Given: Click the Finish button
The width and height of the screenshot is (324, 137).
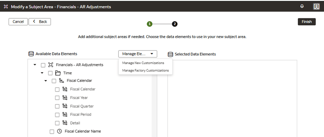Looking at the screenshot, I should coord(307,21).
